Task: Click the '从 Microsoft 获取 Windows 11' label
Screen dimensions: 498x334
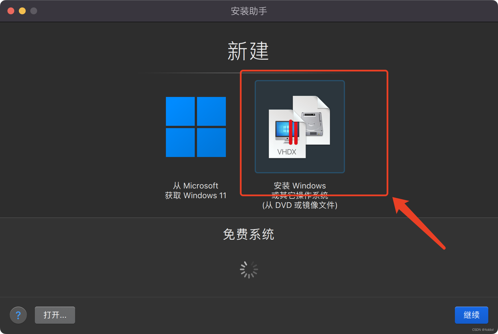Action: pyautogui.click(x=196, y=191)
